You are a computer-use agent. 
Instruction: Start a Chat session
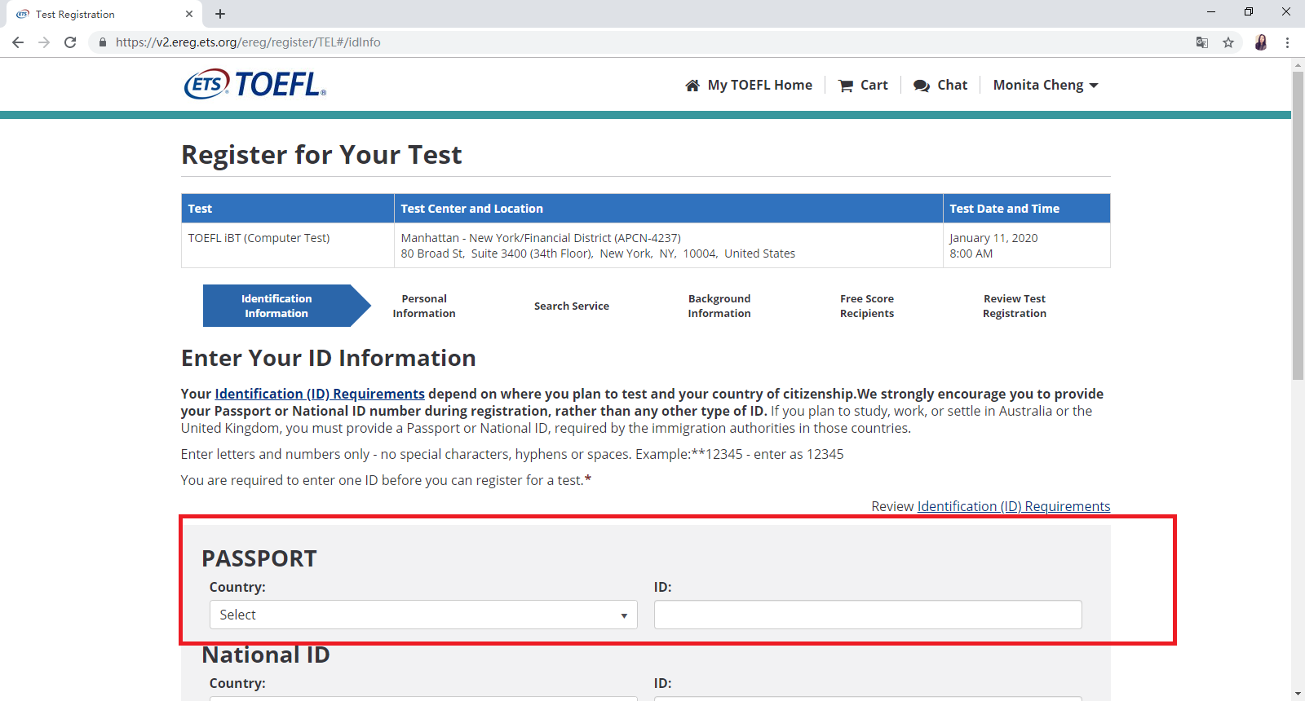point(940,85)
